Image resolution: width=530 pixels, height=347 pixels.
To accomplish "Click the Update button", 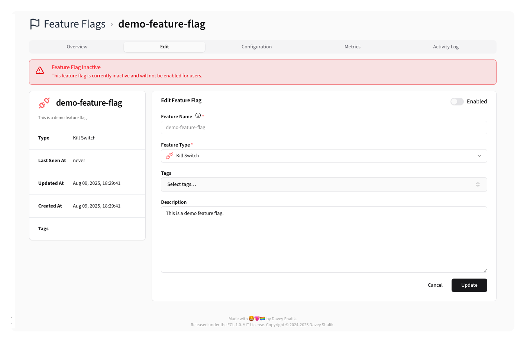I will coord(469,285).
